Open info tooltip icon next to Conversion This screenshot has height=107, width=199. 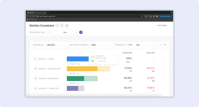[x=45, y=45]
